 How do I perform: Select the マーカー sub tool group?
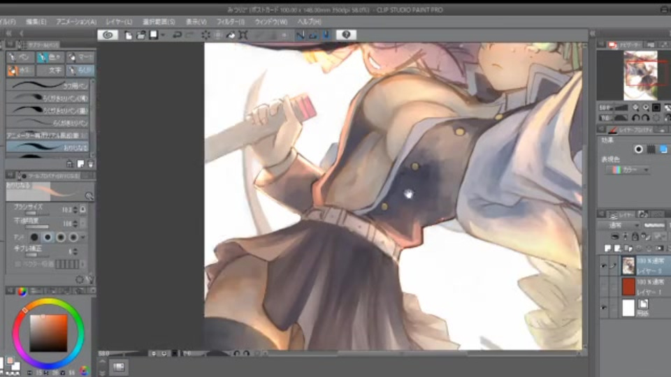(x=80, y=57)
